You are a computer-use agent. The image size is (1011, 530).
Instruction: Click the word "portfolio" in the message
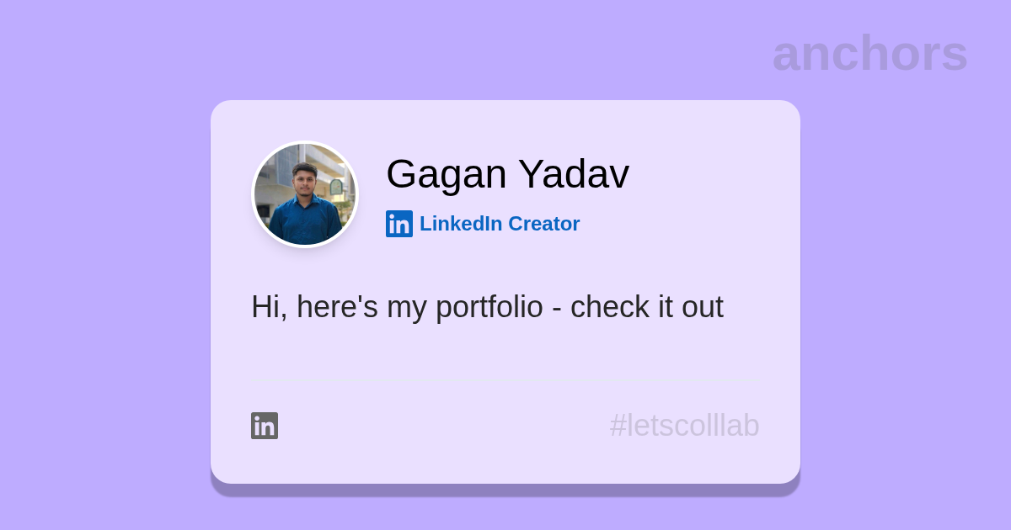pyautogui.click(x=489, y=307)
